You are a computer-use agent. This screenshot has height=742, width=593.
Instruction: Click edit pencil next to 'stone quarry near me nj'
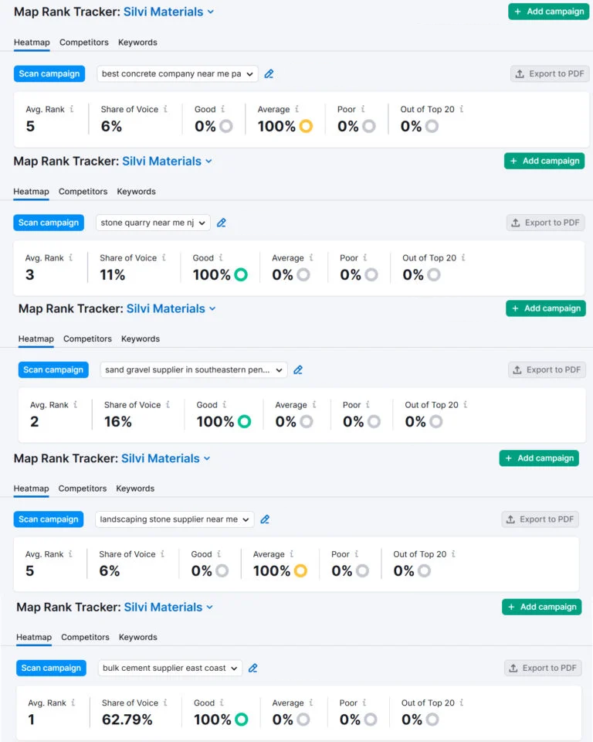tap(222, 223)
